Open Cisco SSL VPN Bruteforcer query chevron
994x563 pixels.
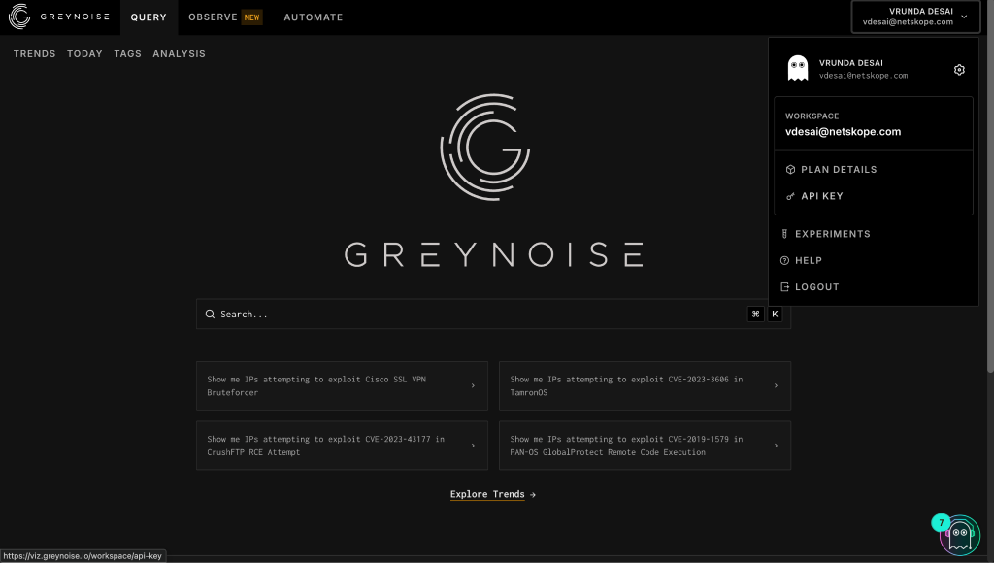pos(473,385)
